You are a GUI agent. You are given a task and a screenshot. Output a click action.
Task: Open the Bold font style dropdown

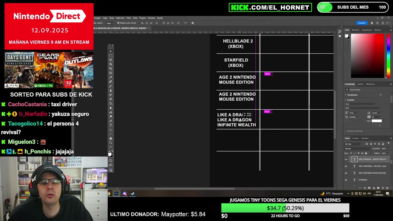(363, 108)
